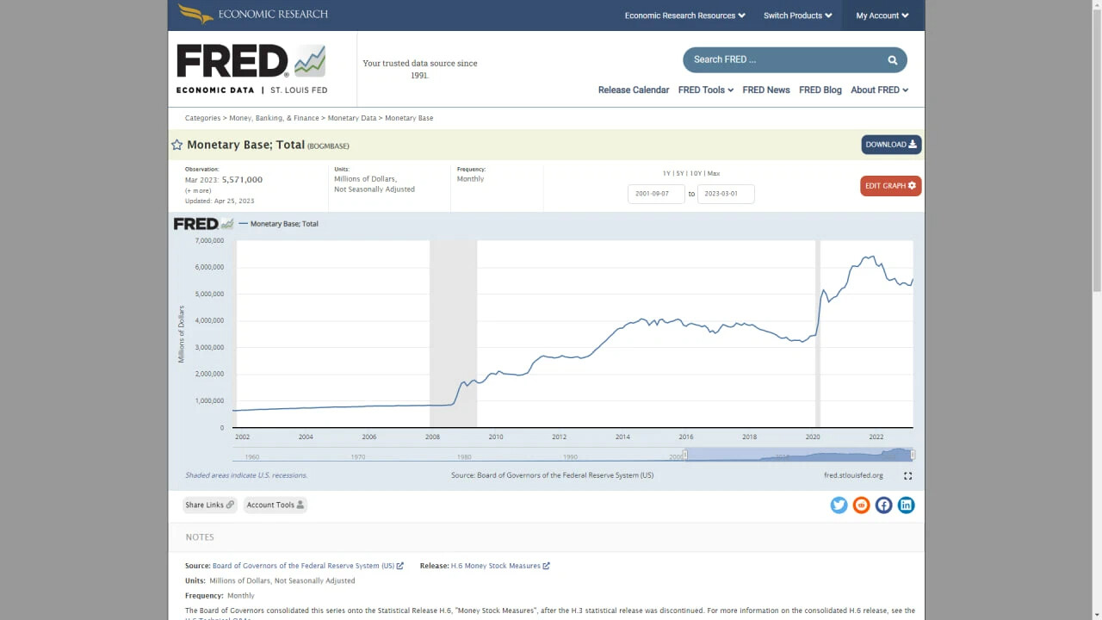The height and width of the screenshot is (620, 1102).
Task: Click the end date field 2023-03-01
Action: click(726, 194)
